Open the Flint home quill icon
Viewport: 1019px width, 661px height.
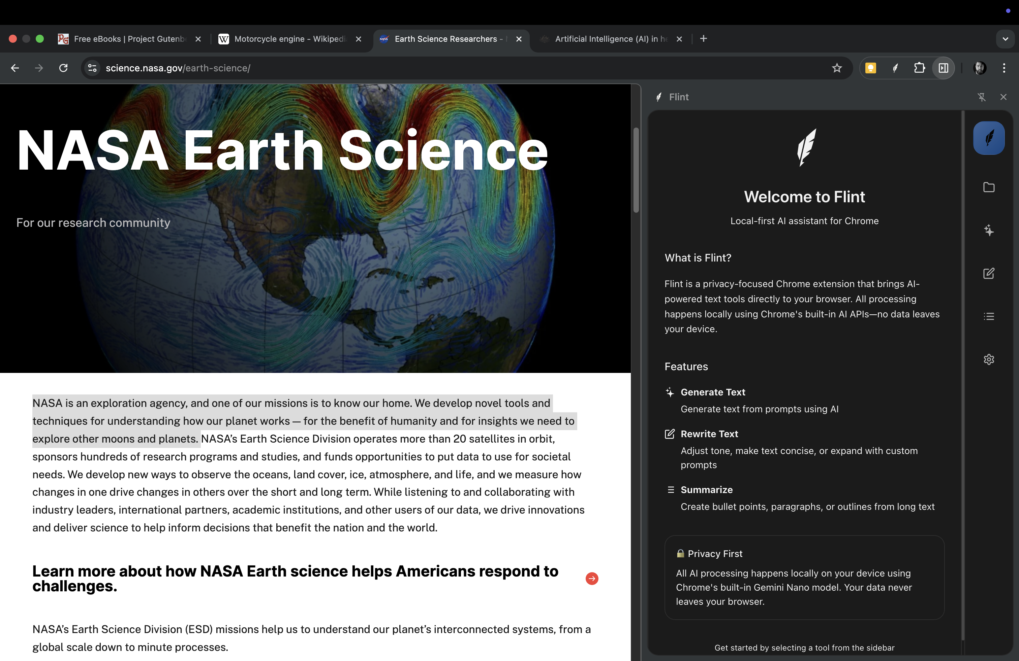click(988, 138)
